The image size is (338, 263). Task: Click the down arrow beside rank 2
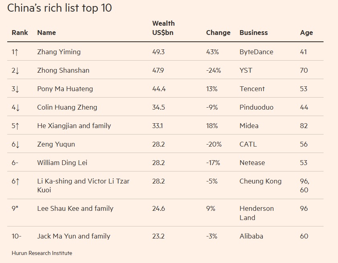coord(17,71)
